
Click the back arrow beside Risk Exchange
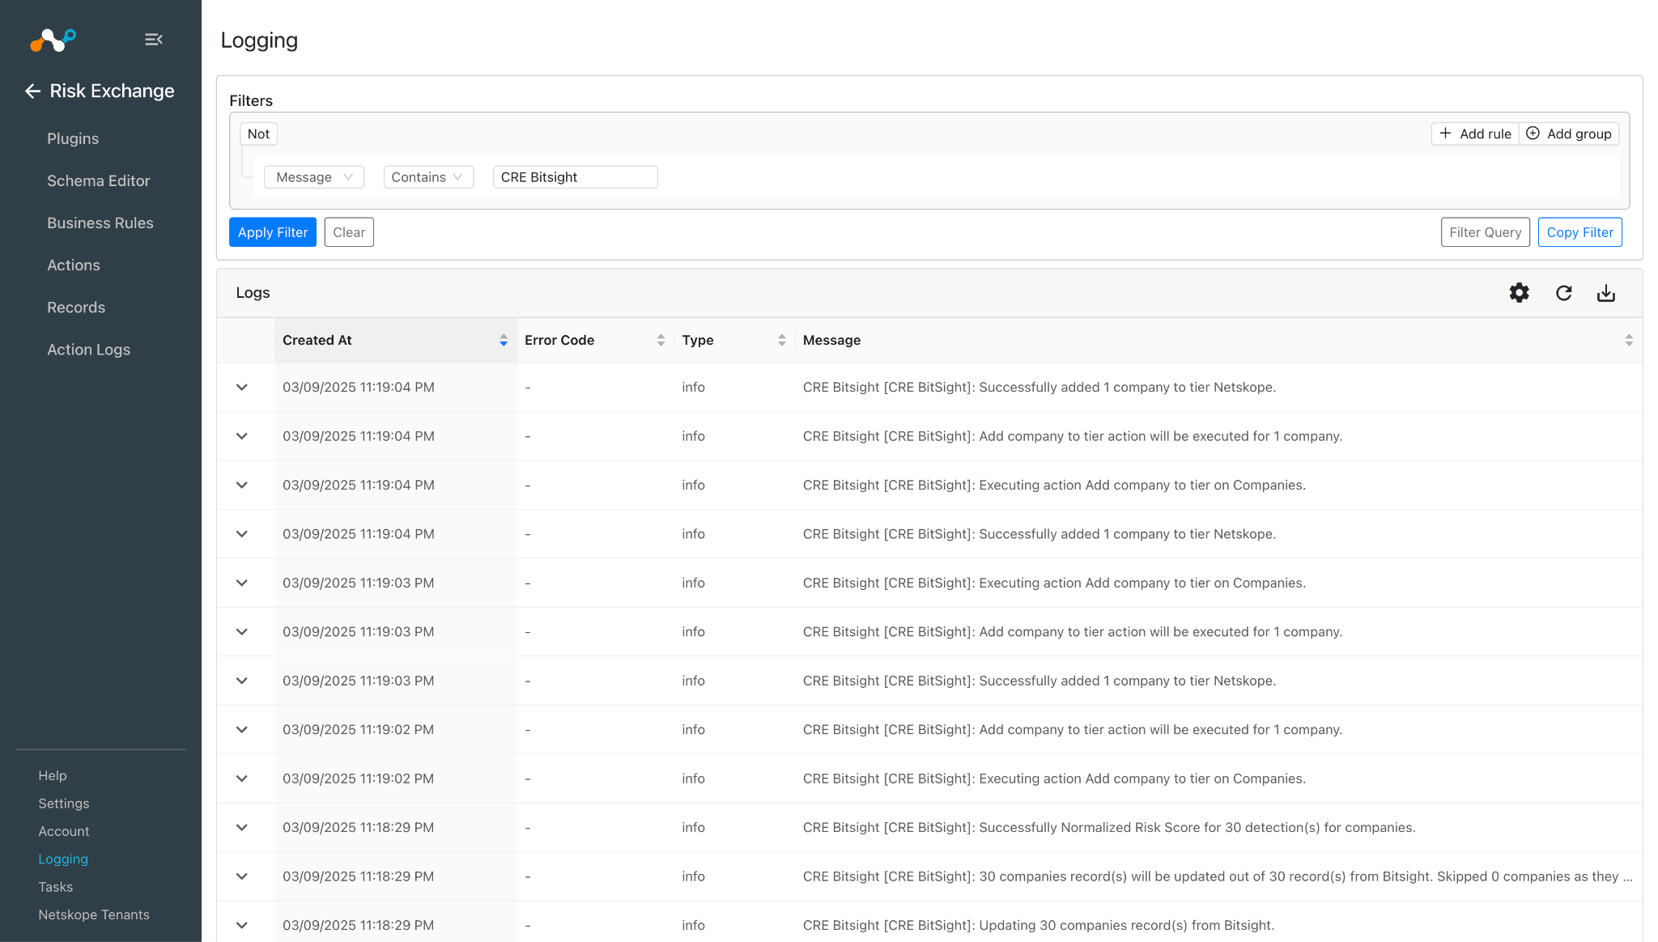pyautogui.click(x=32, y=91)
